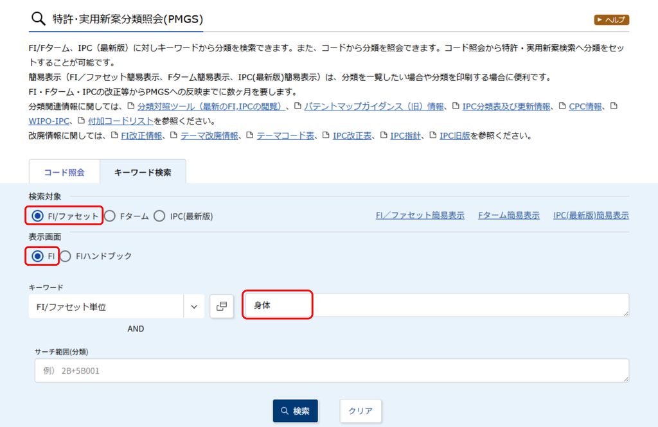Image resolution: width=658 pixels, height=427 pixels.
Task: Open the IPC分類表及び更新情報 link
Action: 506,107
